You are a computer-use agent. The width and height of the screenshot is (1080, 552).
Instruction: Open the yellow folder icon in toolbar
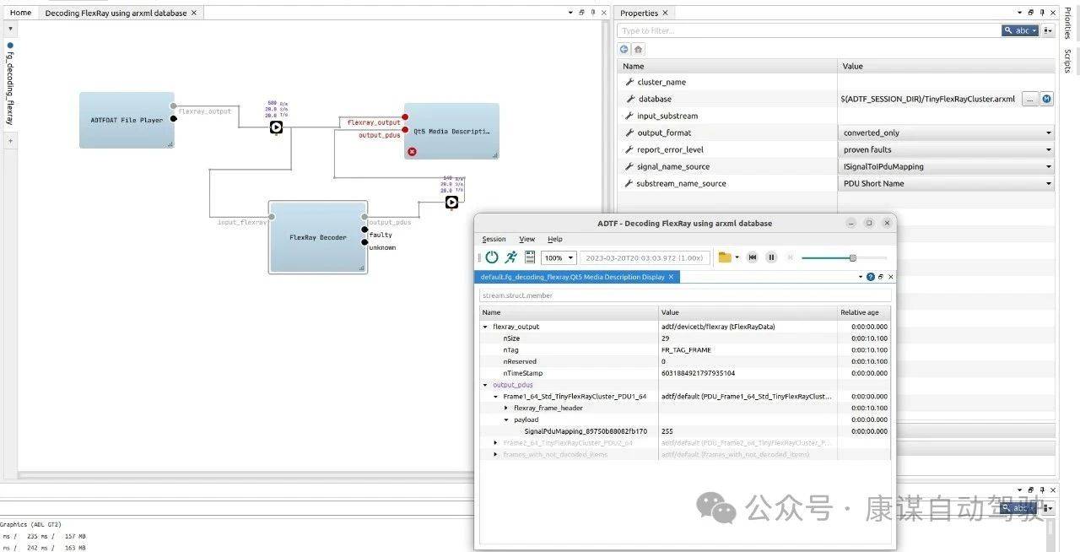(x=725, y=257)
